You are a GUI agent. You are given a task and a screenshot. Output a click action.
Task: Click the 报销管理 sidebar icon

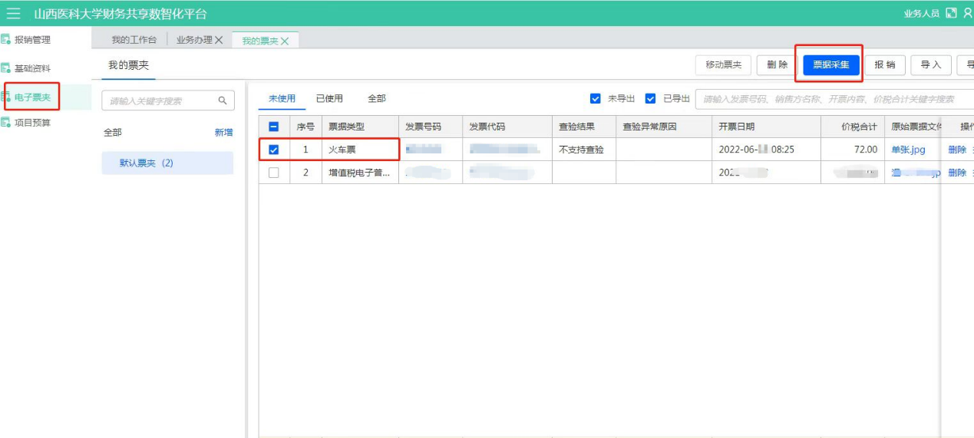coord(6,40)
